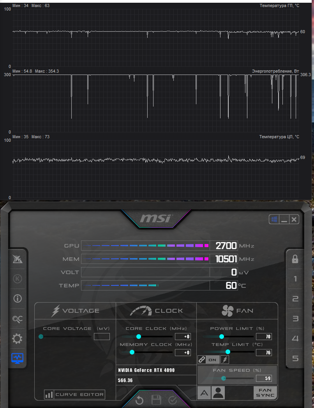The image size is (314, 408).
Task: Toggle apply at Windows startup icon
Action: click(x=274, y=219)
